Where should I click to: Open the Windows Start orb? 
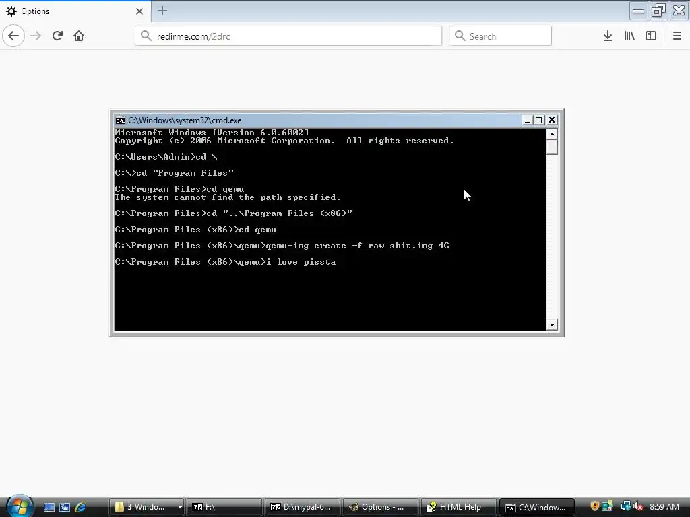20,506
